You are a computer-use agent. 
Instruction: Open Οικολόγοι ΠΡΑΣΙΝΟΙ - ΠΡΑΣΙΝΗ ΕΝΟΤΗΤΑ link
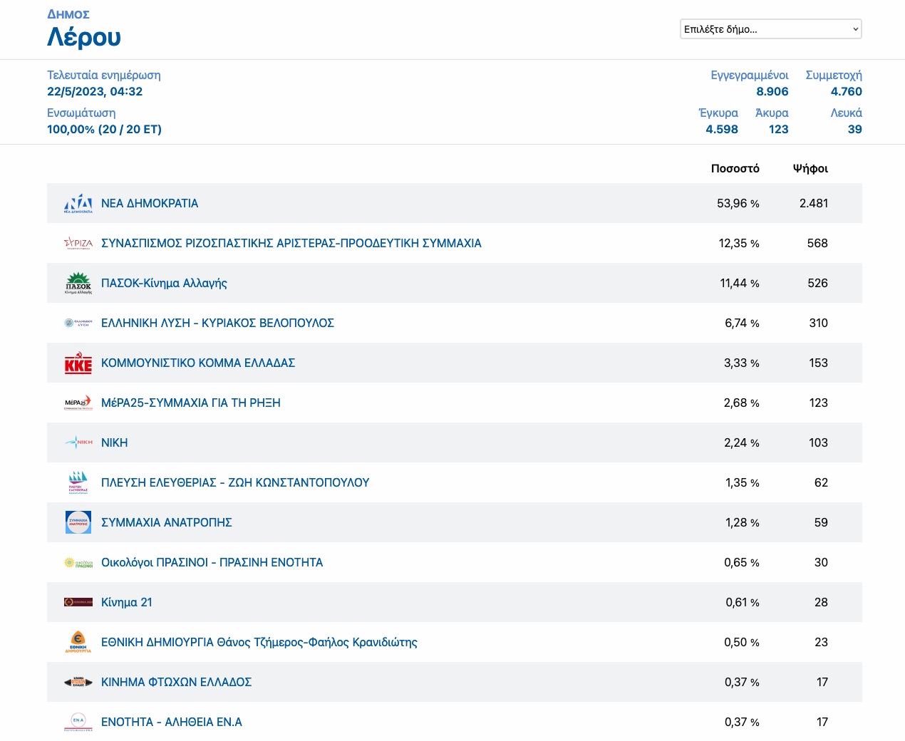(x=212, y=562)
